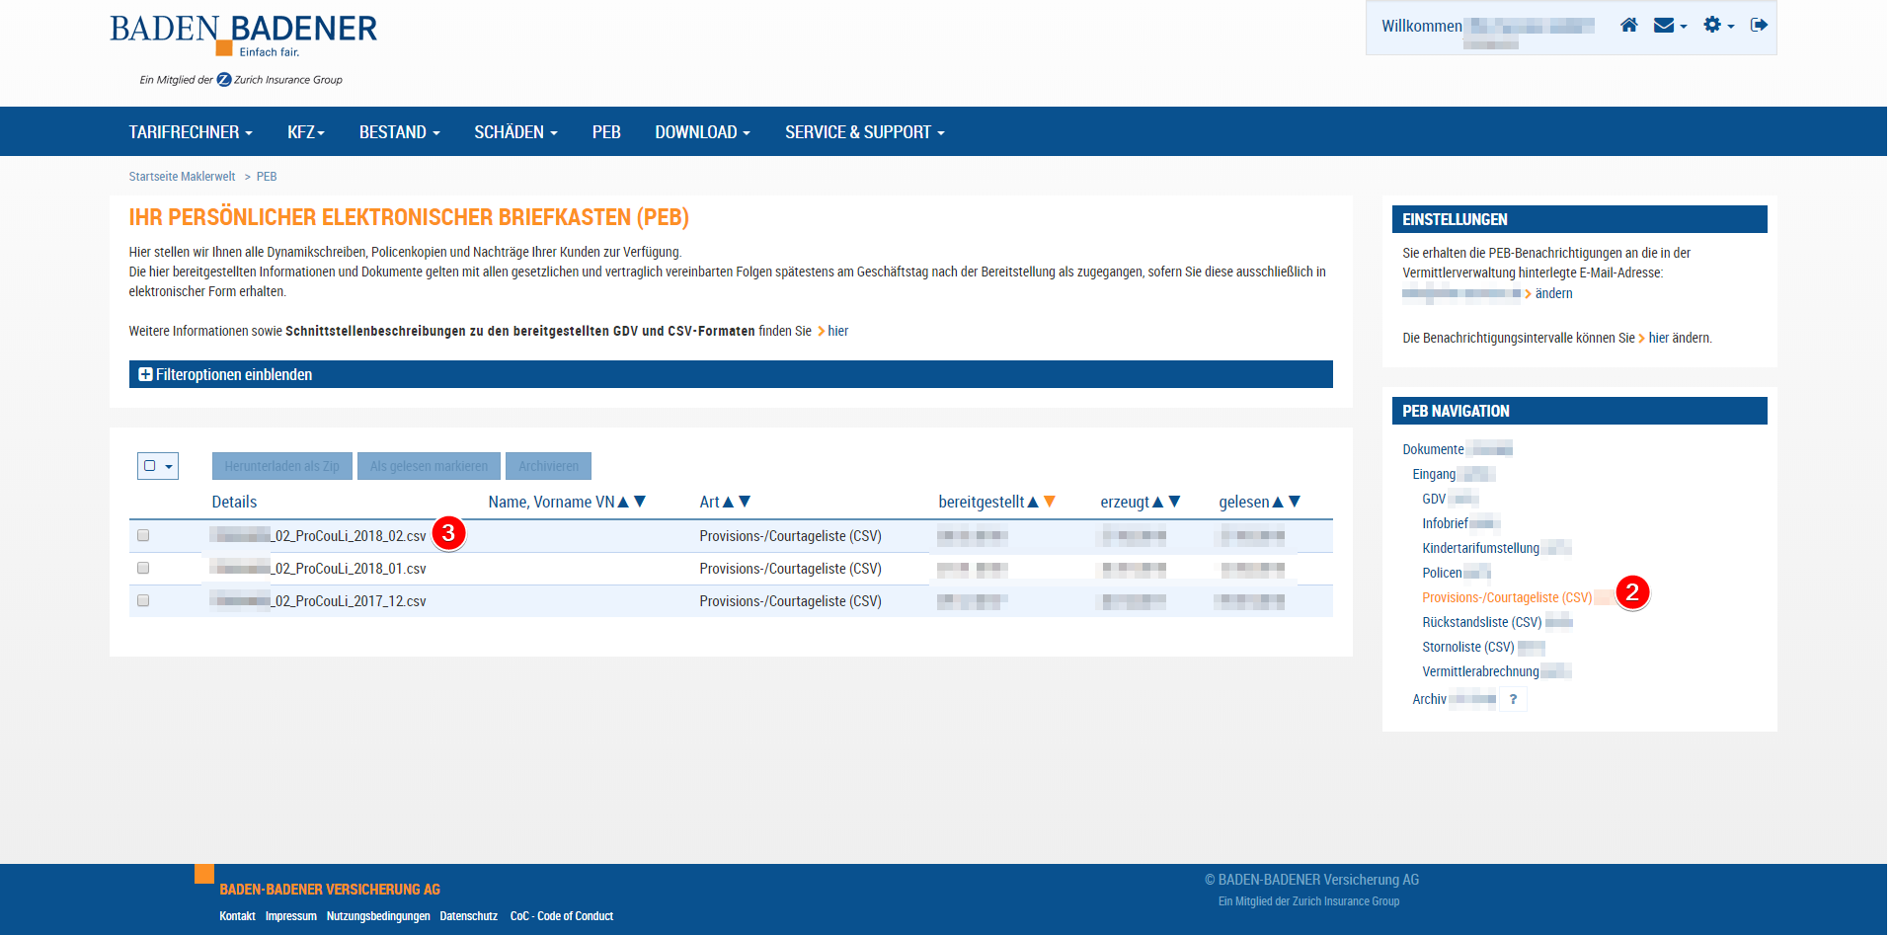
Task: Sort Art column ascending
Action: [728, 502]
